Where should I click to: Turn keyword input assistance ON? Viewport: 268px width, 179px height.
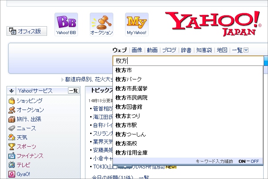pos(243,162)
